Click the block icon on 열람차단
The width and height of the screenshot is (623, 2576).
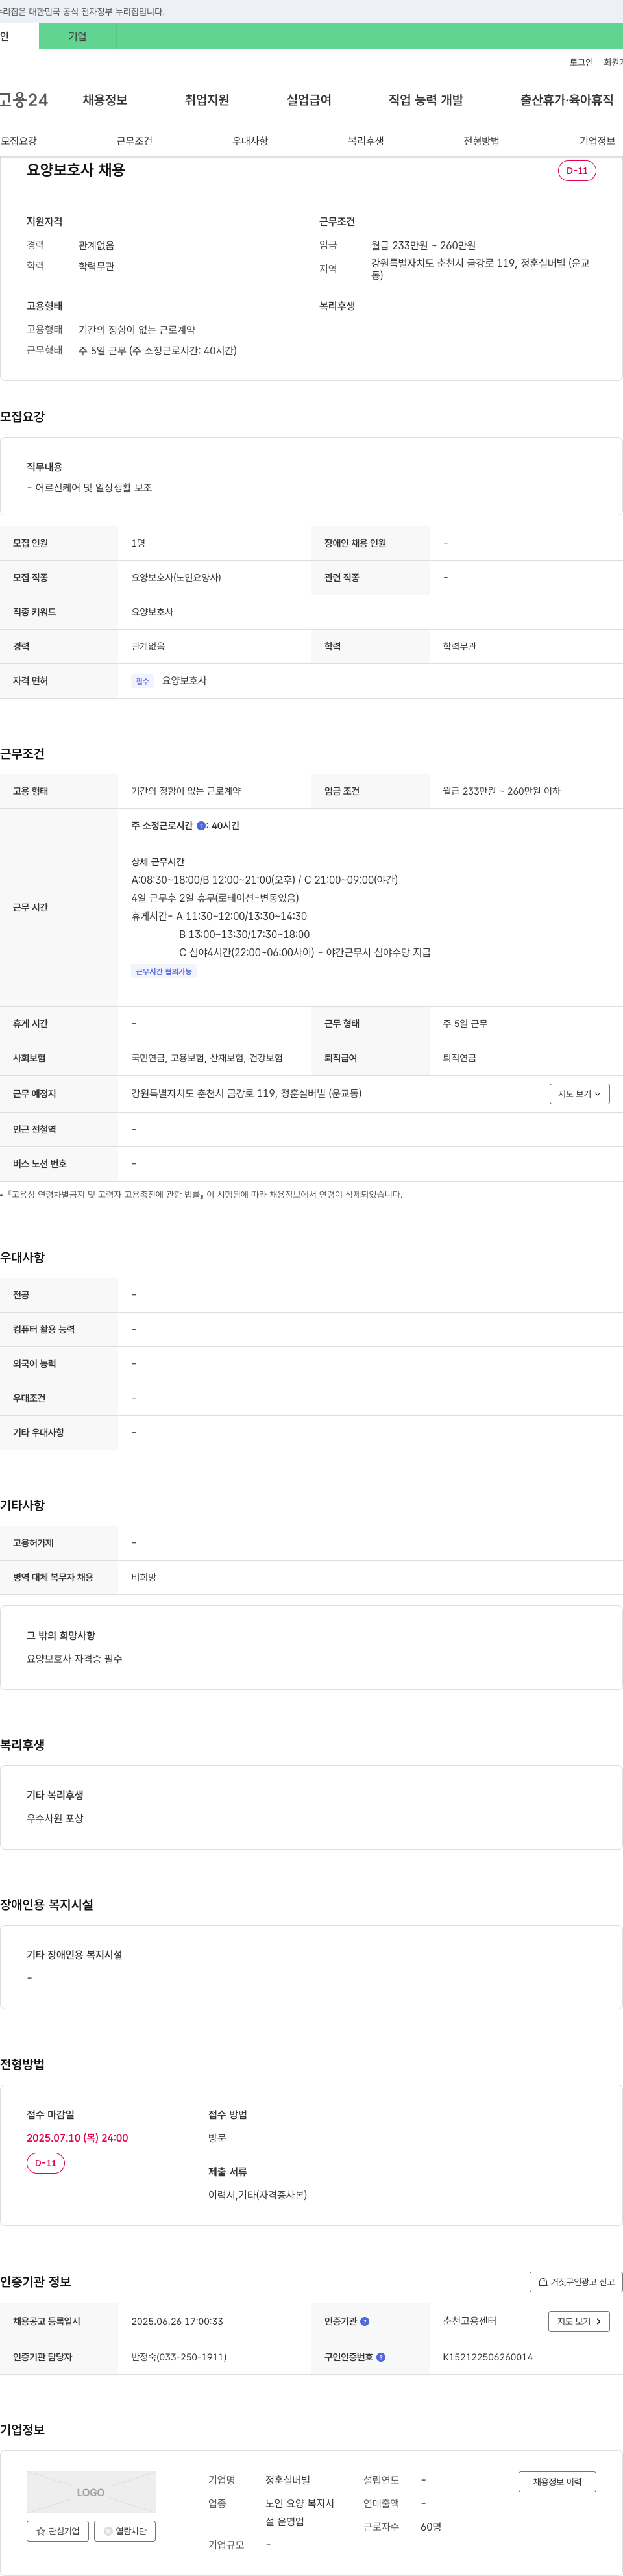(108, 2531)
